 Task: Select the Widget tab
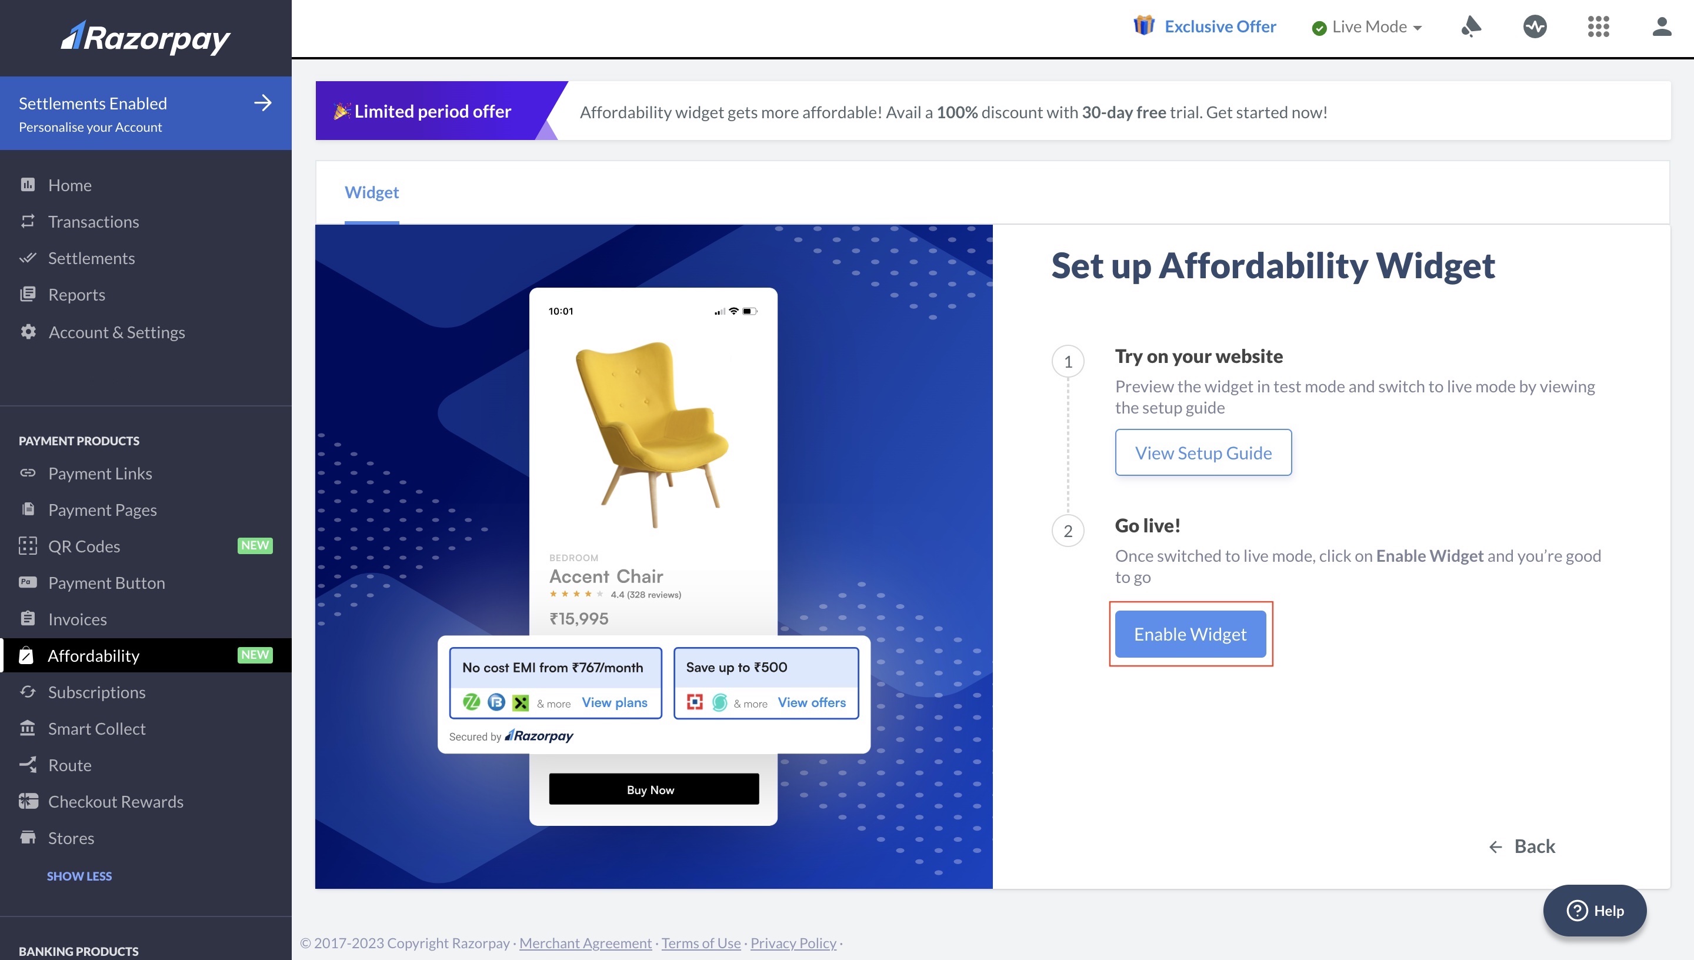371,189
